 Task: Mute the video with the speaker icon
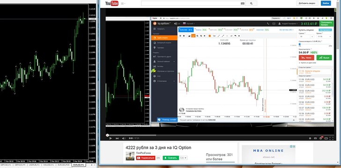[x=124, y=138]
